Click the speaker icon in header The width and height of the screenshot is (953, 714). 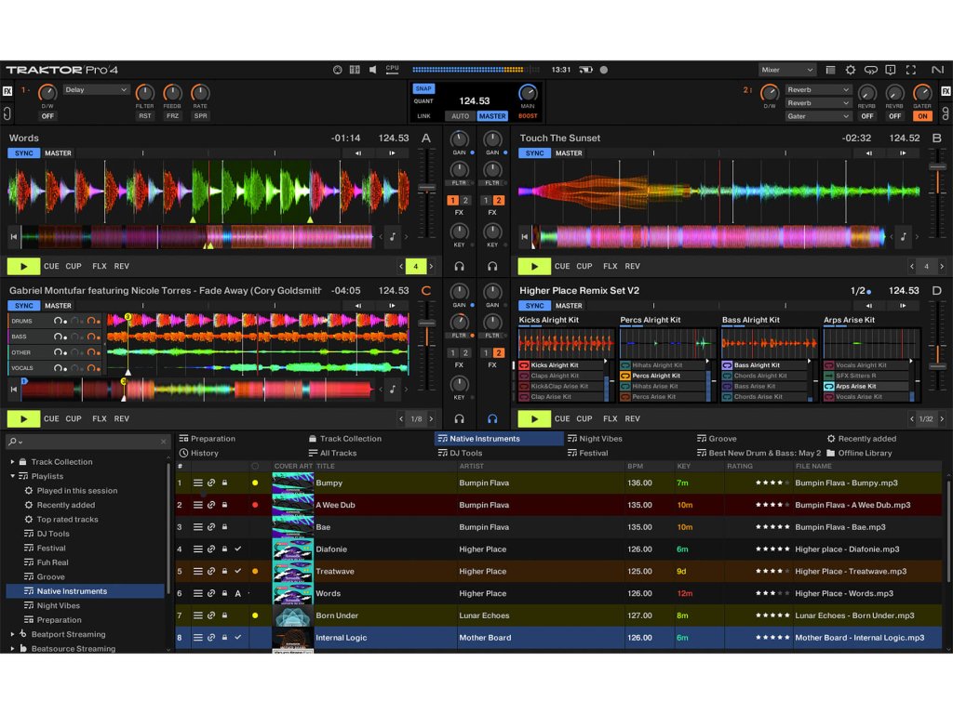pos(372,70)
